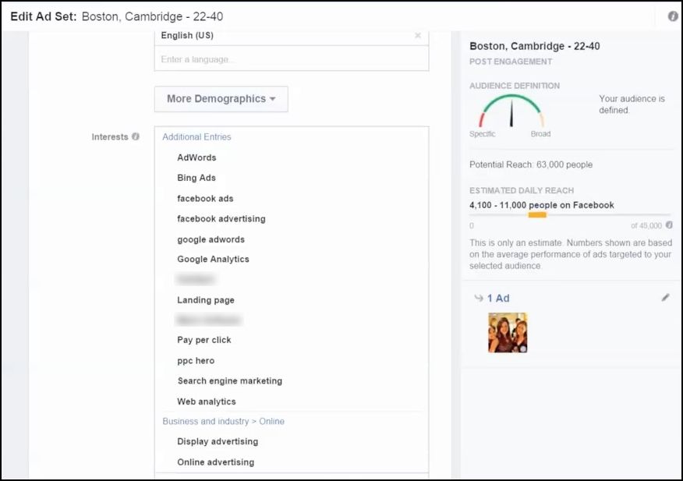This screenshot has width=683, height=481.
Task: Select the 'google adwords' interest entry
Action: click(211, 239)
